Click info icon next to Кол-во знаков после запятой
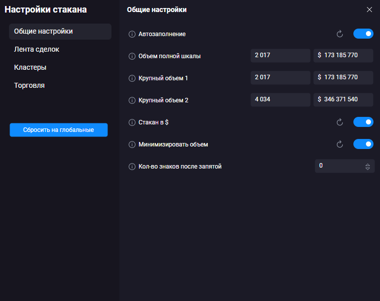Viewport: 380px width, 301px height. [132, 167]
